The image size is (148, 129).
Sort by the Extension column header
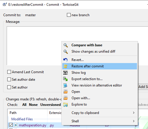coord(54,113)
